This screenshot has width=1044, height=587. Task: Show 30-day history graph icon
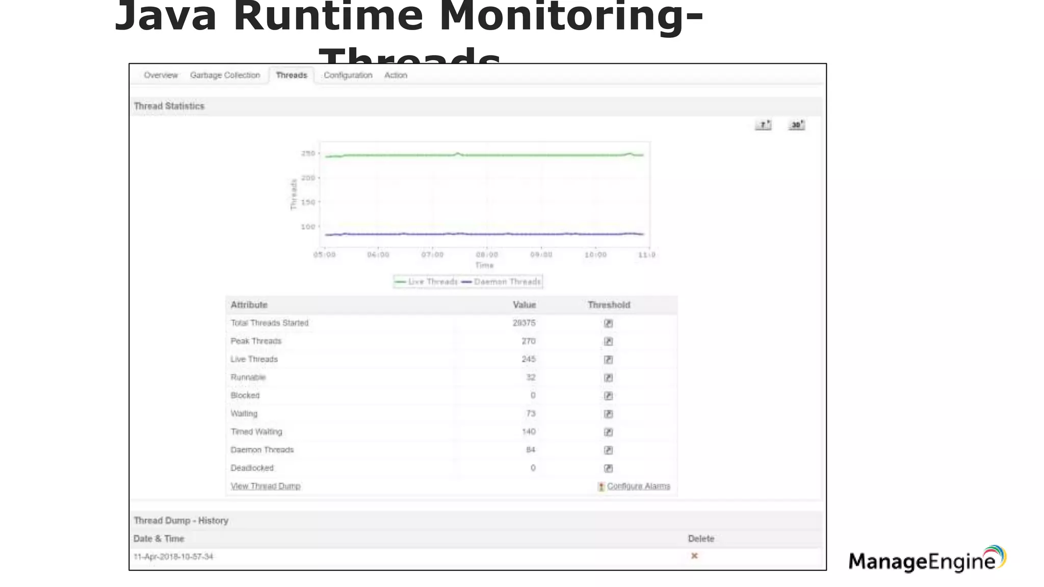point(797,125)
